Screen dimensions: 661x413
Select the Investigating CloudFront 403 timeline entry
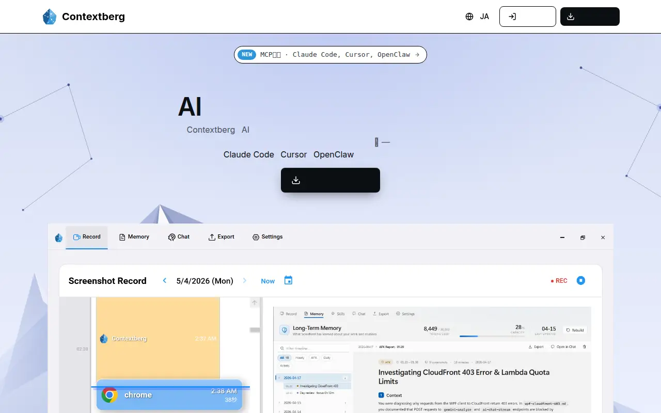pos(317,386)
